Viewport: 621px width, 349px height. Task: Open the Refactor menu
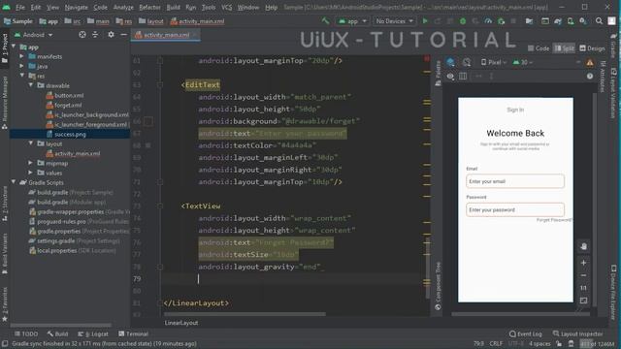click(149, 7)
